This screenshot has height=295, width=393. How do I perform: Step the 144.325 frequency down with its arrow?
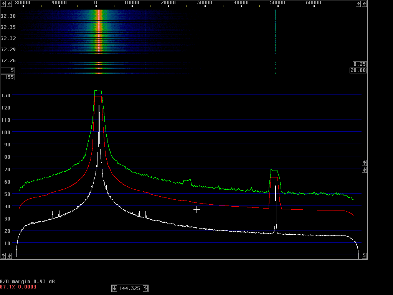(x=114, y=288)
